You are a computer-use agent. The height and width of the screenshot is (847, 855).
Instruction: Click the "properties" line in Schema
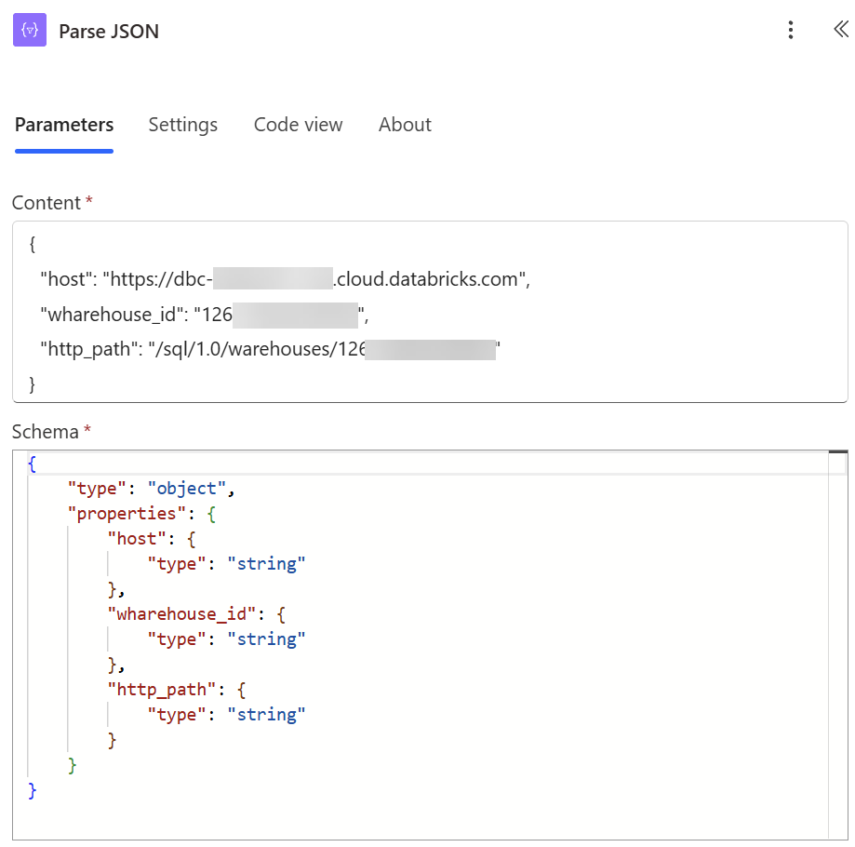(x=141, y=514)
